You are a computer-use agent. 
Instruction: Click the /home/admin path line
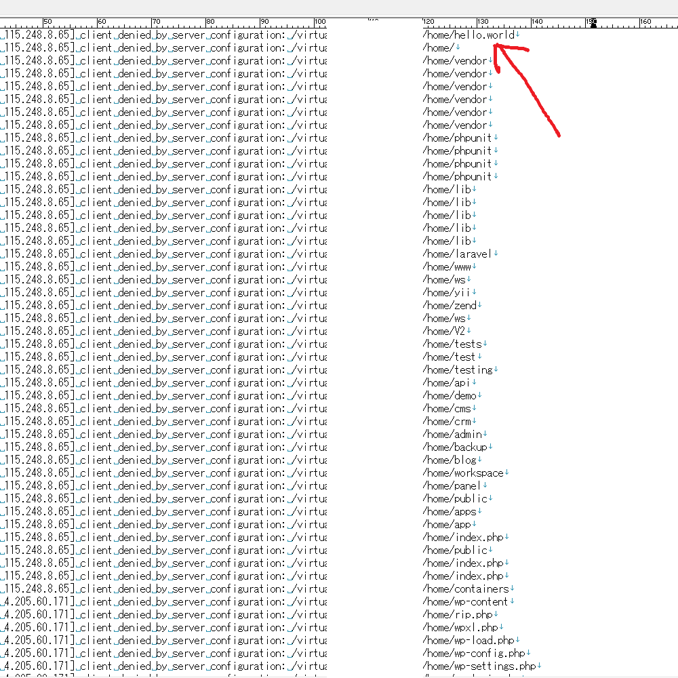(x=452, y=435)
